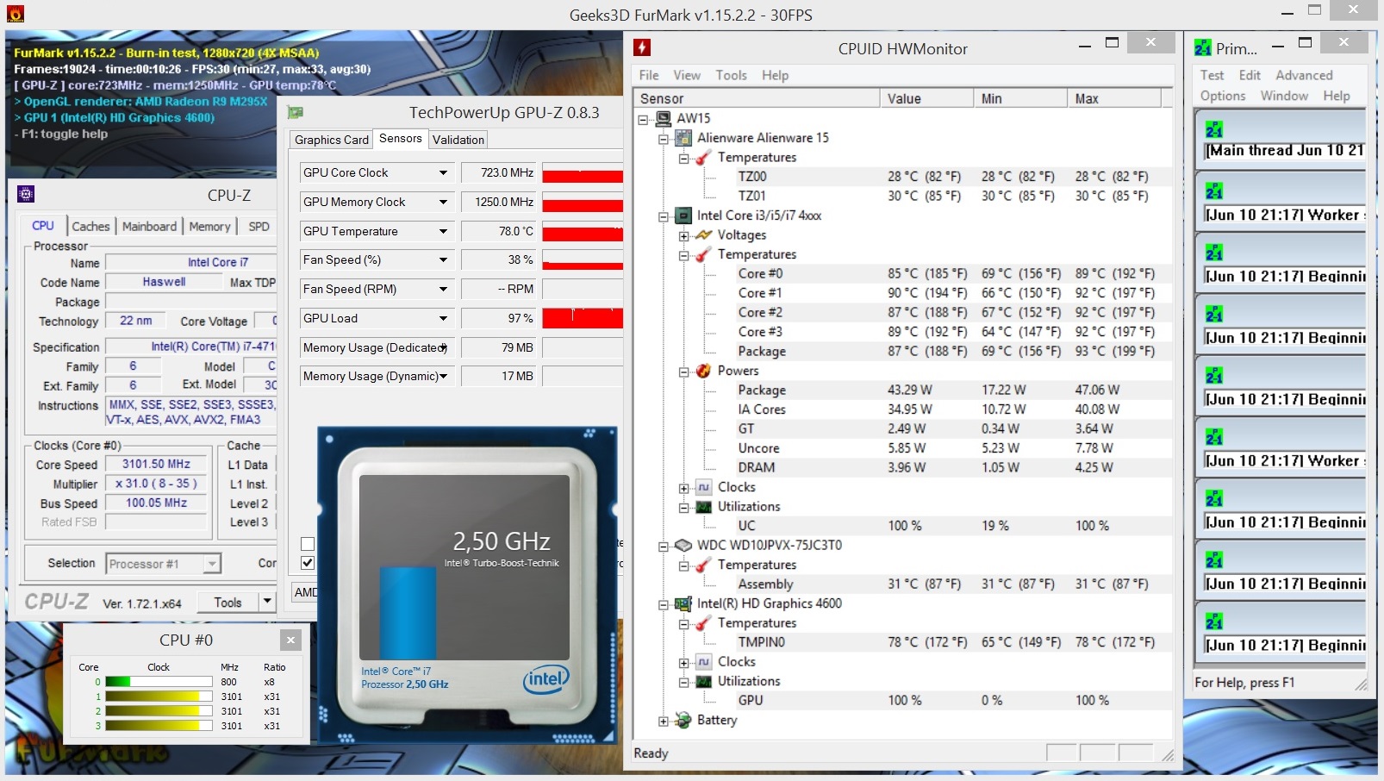Click the GPU-Z green card window icon
Screen dimensions: 1384x781
tap(296, 113)
